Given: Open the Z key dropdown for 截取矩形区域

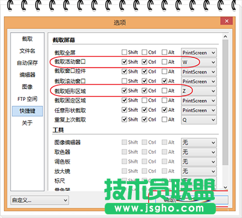Looking at the screenshot, I should point(199,91).
